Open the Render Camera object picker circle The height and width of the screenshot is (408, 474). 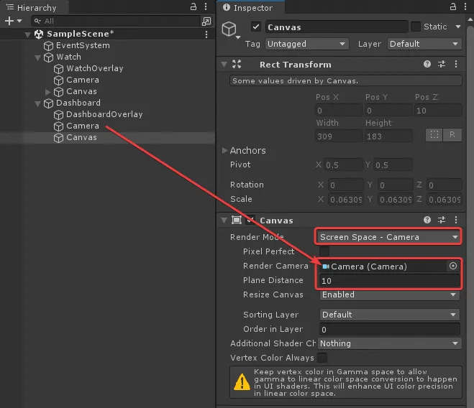tap(453, 266)
